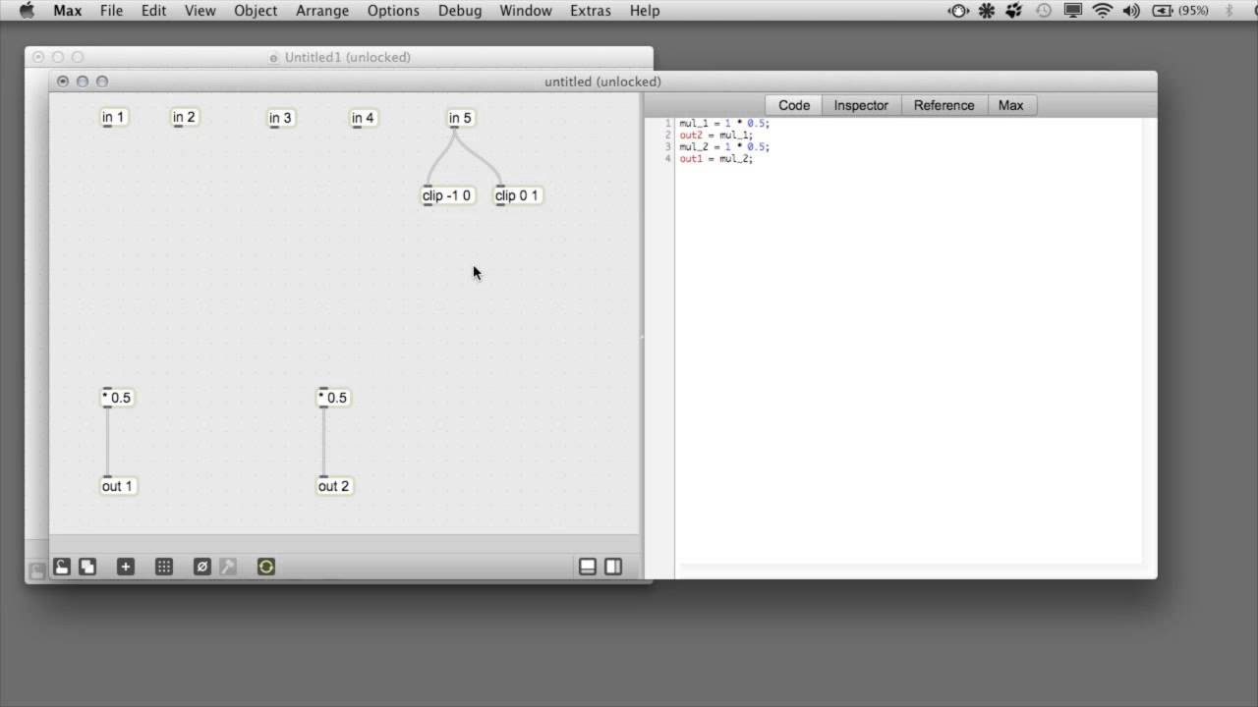Image resolution: width=1258 pixels, height=707 pixels.
Task: Click code line out2 = mul_1
Action: pos(716,136)
